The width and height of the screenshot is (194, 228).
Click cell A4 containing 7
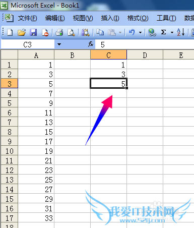[x=36, y=93]
